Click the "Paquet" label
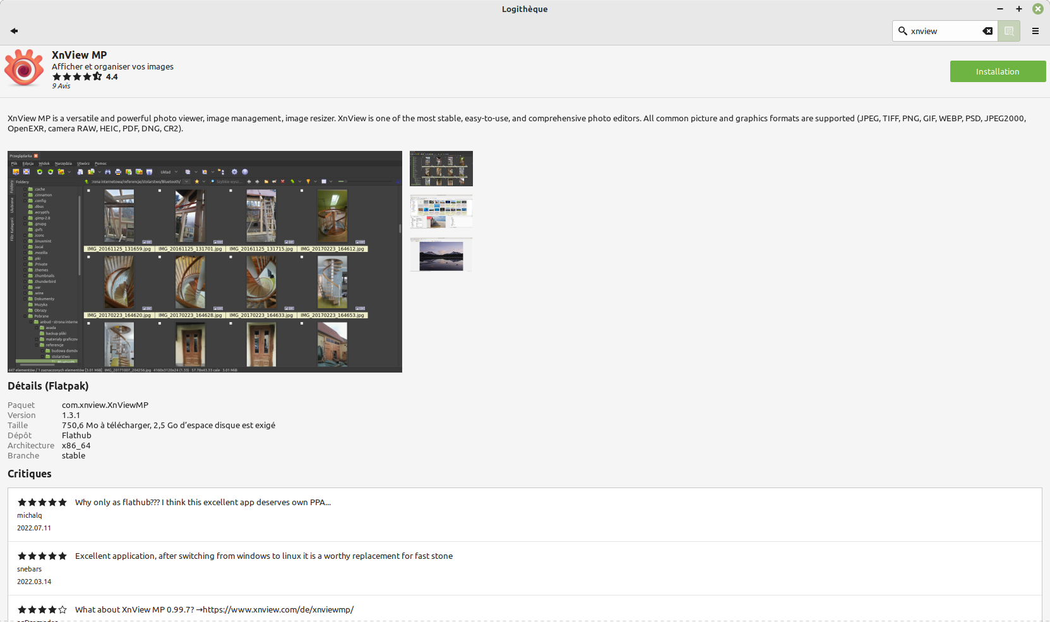Image resolution: width=1050 pixels, height=622 pixels. click(x=21, y=405)
